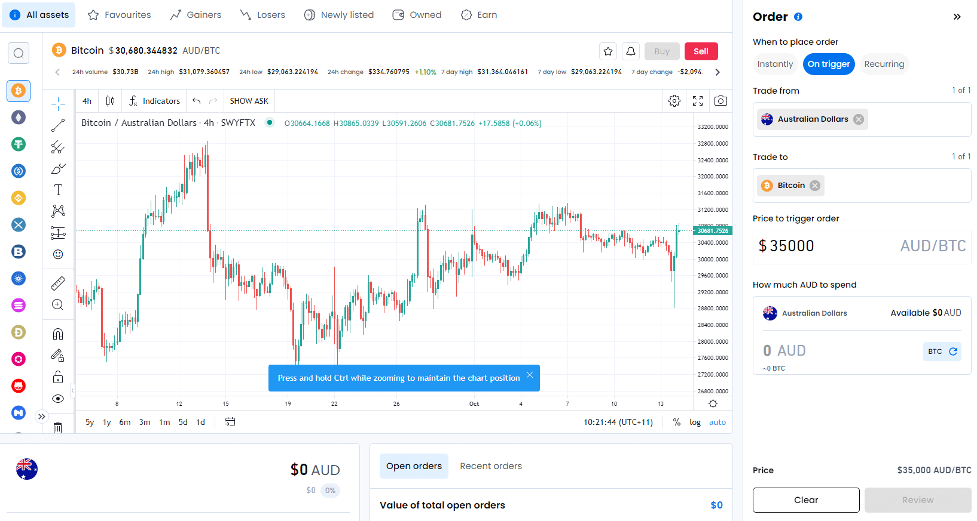Toggle lock all drawing tools
The width and height of the screenshot is (977, 521).
(x=58, y=377)
